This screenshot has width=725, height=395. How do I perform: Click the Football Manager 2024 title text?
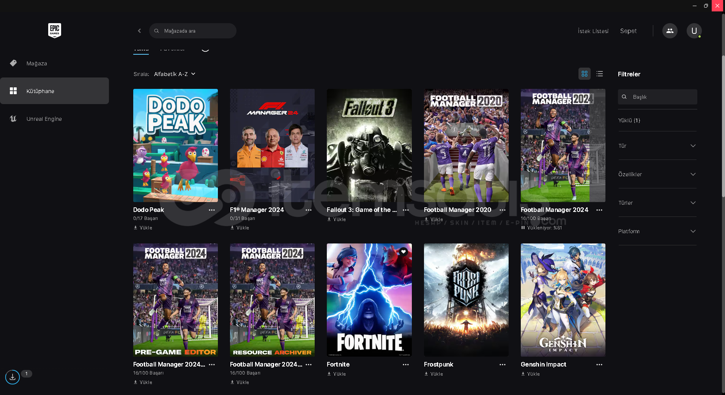click(x=554, y=210)
